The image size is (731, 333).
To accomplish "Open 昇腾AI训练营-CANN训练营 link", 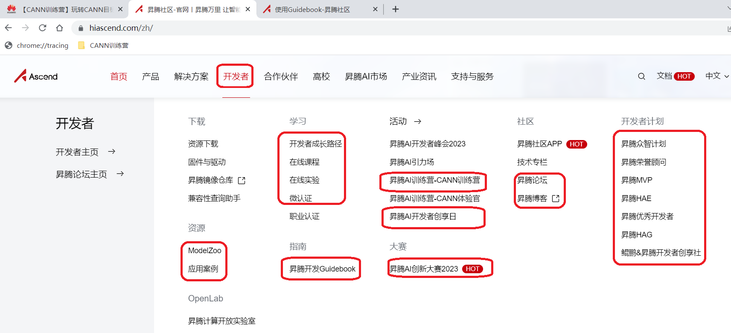I will 435,180.
